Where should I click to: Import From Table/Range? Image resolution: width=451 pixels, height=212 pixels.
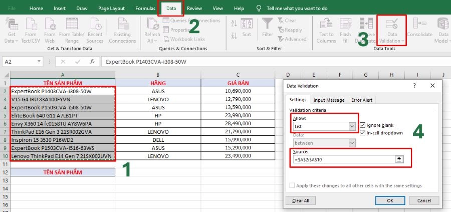(72, 31)
